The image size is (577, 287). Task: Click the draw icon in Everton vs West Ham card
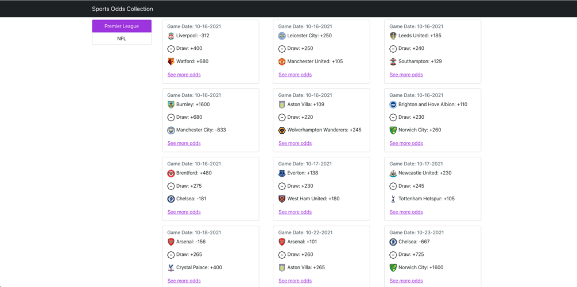[282, 186]
